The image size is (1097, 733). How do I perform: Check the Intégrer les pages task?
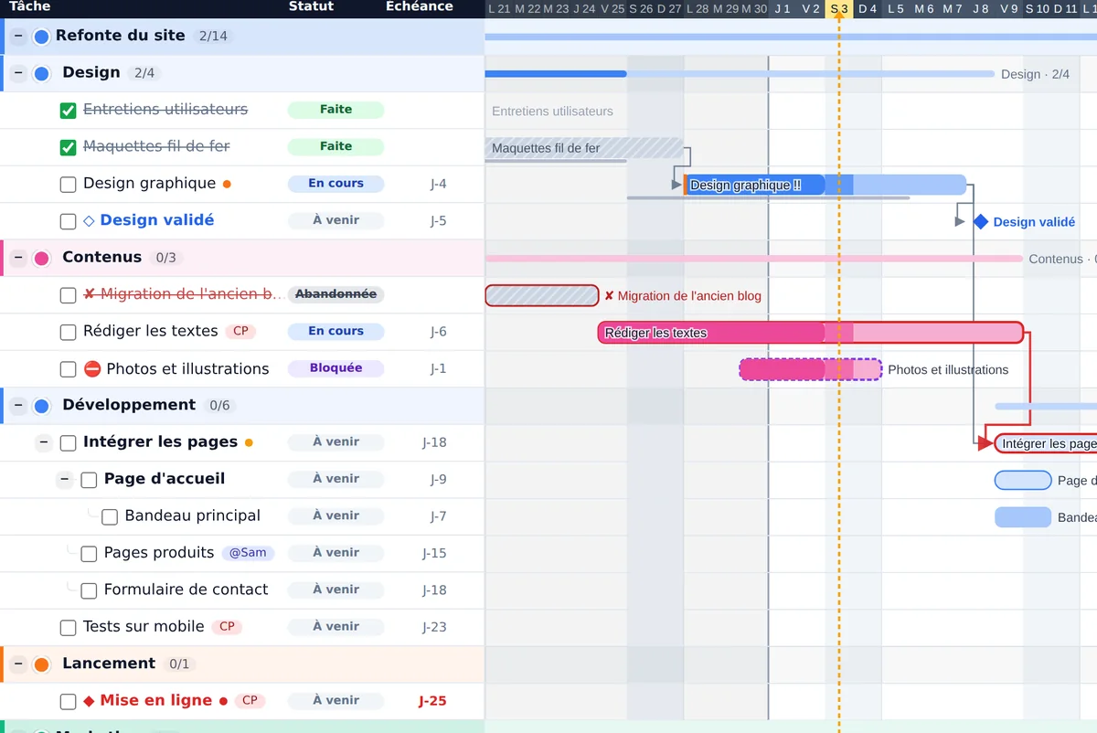pyautogui.click(x=68, y=443)
